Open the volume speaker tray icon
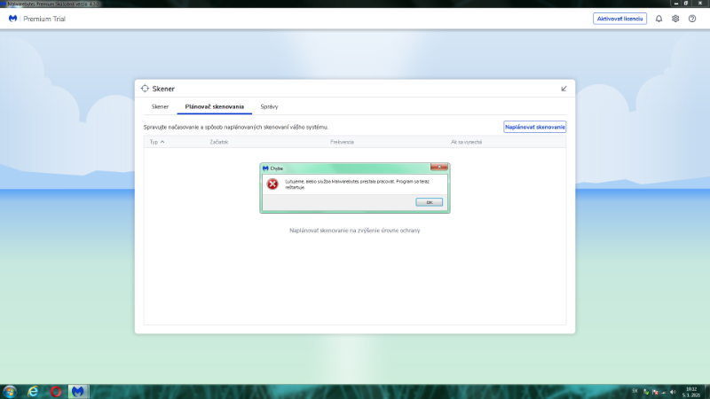 click(x=673, y=392)
